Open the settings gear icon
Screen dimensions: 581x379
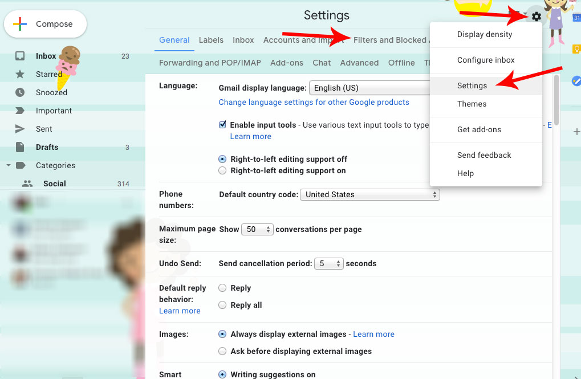pos(536,17)
